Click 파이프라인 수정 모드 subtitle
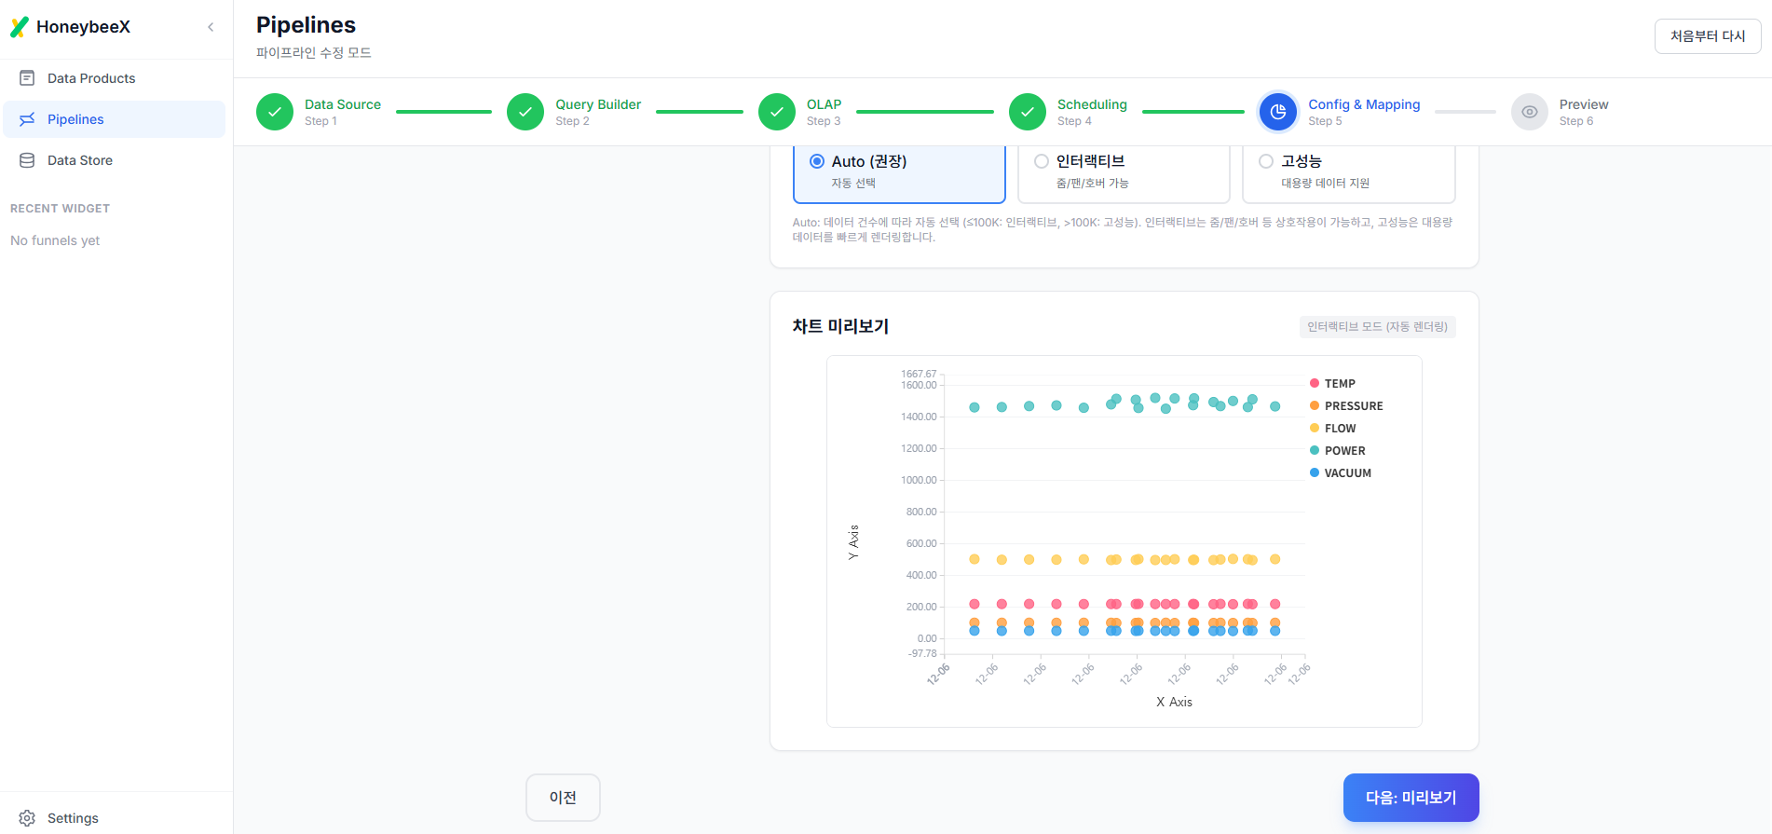This screenshot has height=834, width=1772. click(x=314, y=53)
